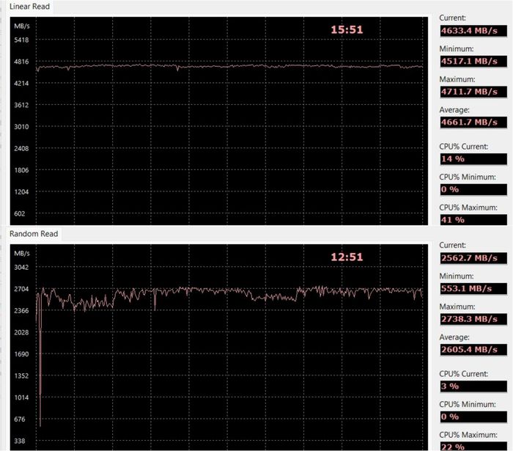Select the Random Read tab
The width and height of the screenshot is (513, 451).
coord(34,234)
